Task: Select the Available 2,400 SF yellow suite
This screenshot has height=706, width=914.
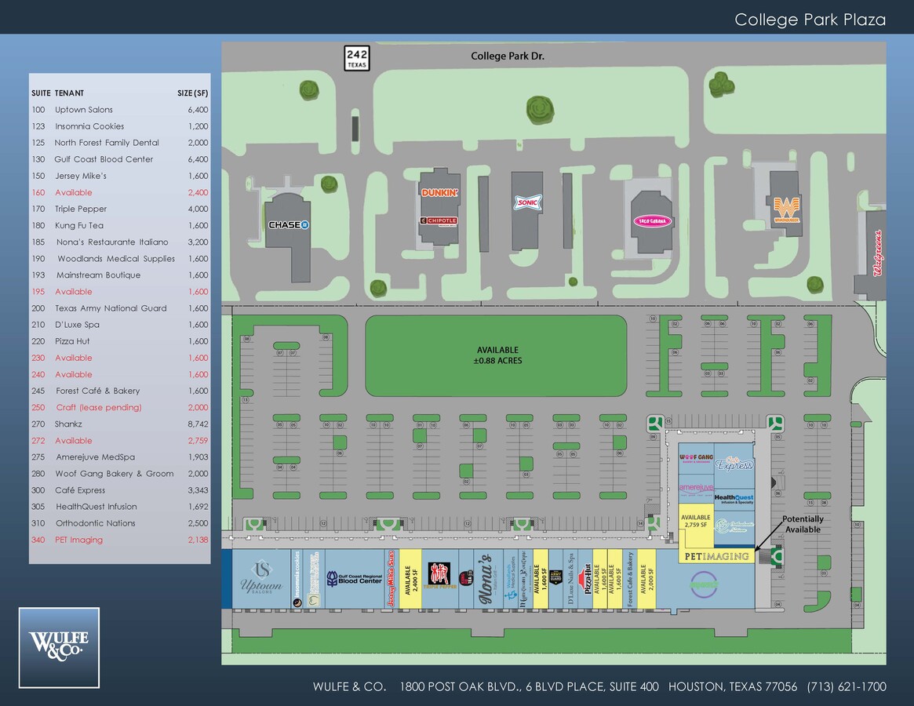Action: pyautogui.click(x=411, y=579)
